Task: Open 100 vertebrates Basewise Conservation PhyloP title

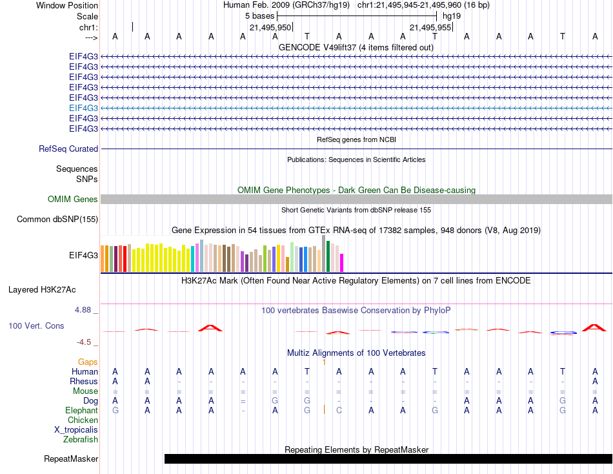Action: point(356,311)
